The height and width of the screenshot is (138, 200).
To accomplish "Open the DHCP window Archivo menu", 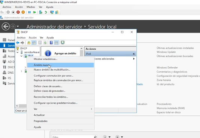I will [x=21, y=37].
